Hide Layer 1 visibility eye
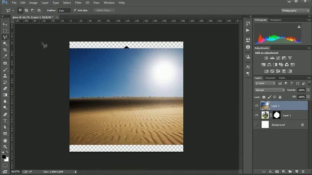The image size is (312, 175). pyautogui.click(x=257, y=115)
